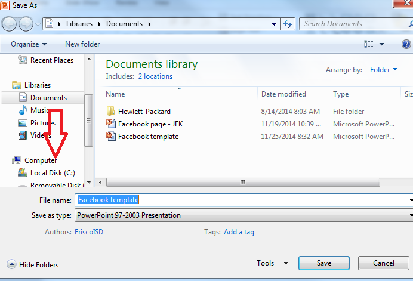Open the Tools menu

(265, 263)
